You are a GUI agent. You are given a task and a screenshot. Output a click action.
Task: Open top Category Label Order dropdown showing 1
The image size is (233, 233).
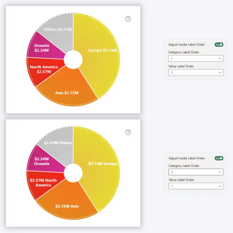[x=195, y=59]
